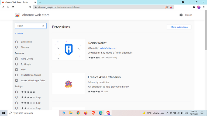Close the Chrome Web Store - Ronin tab
207x116 pixels.
pyautogui.click(x=35, y=2)
